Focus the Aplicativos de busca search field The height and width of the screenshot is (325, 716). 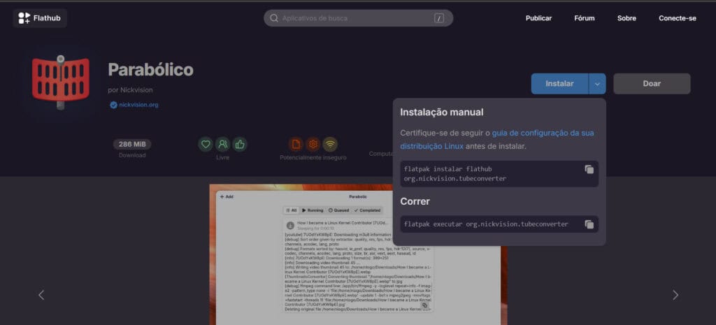358,18
